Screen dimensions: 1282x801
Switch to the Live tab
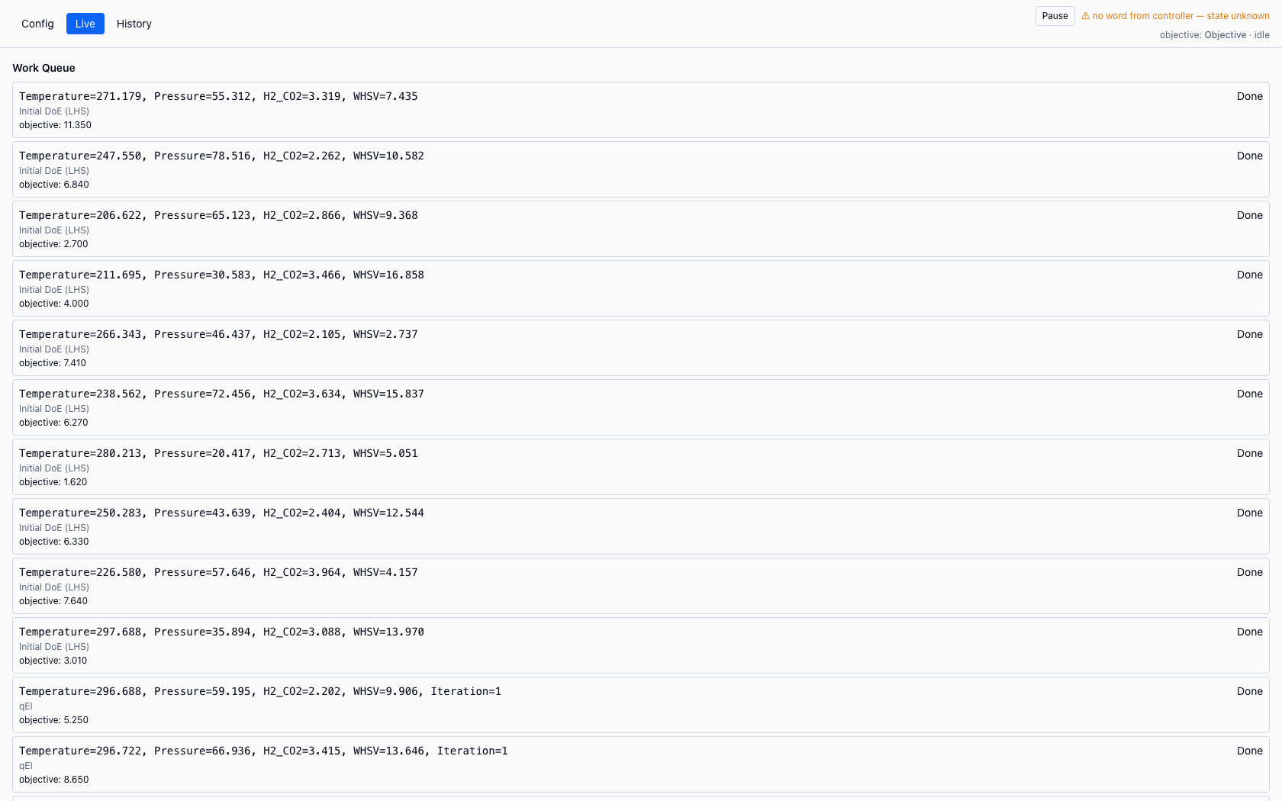[85, 24]
